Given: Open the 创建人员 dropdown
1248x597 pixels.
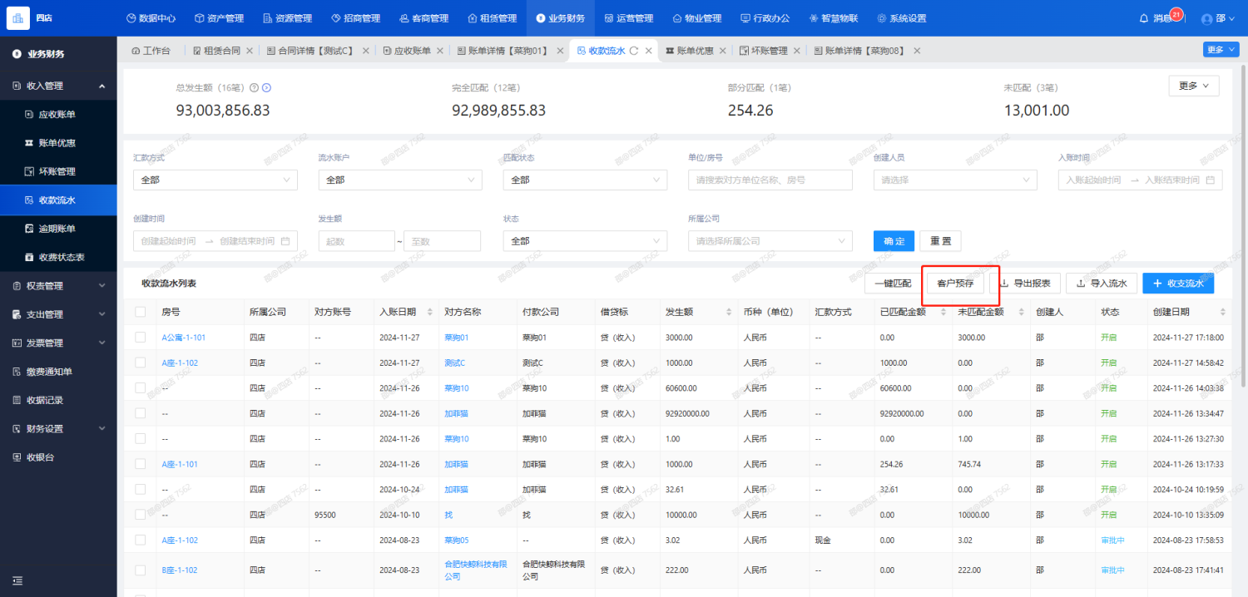Looking at the screenshot, I should pos(955,180).
